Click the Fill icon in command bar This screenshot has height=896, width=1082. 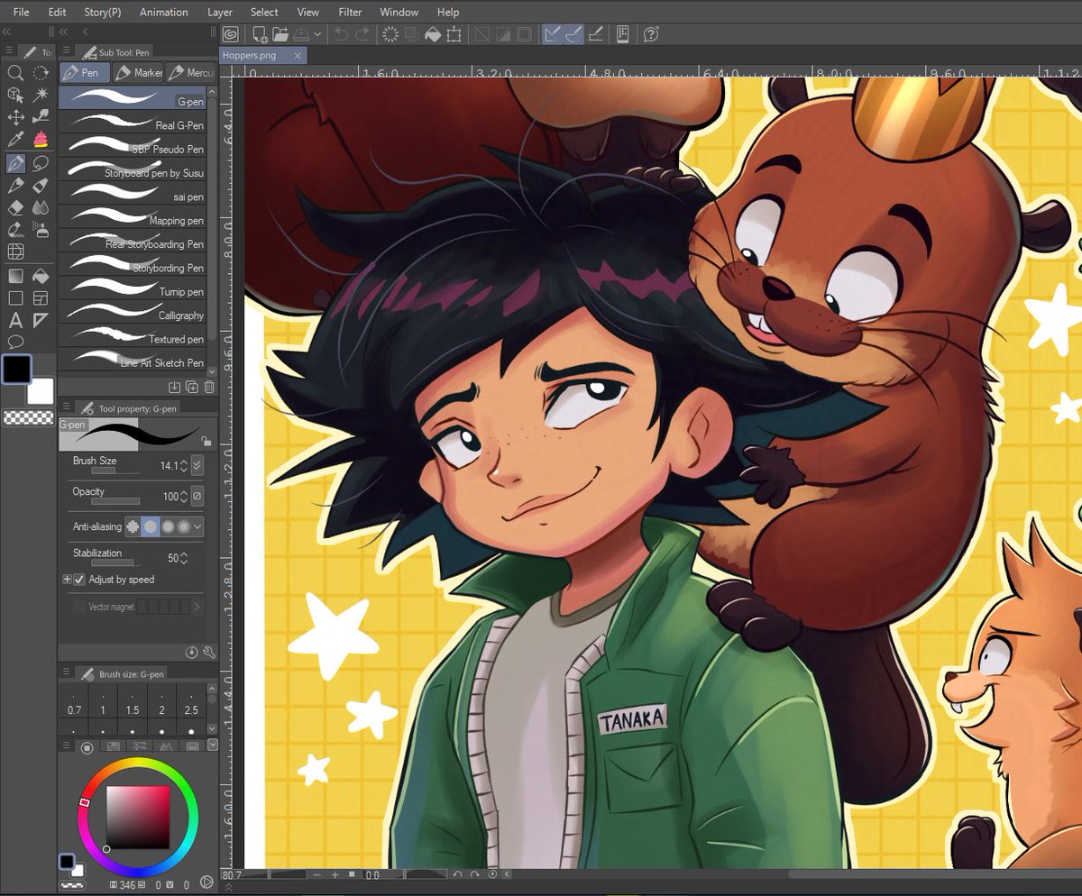coord(433,34)
